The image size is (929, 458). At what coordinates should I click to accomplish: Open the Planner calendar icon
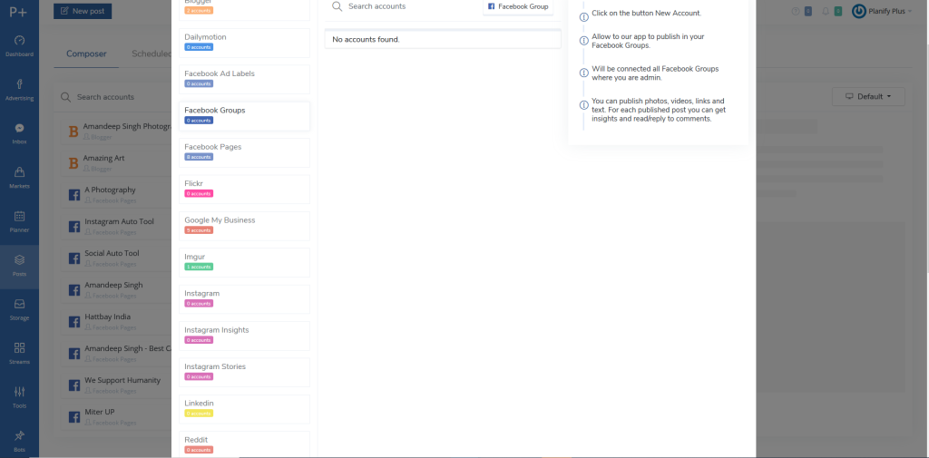[x=19, y=221]
